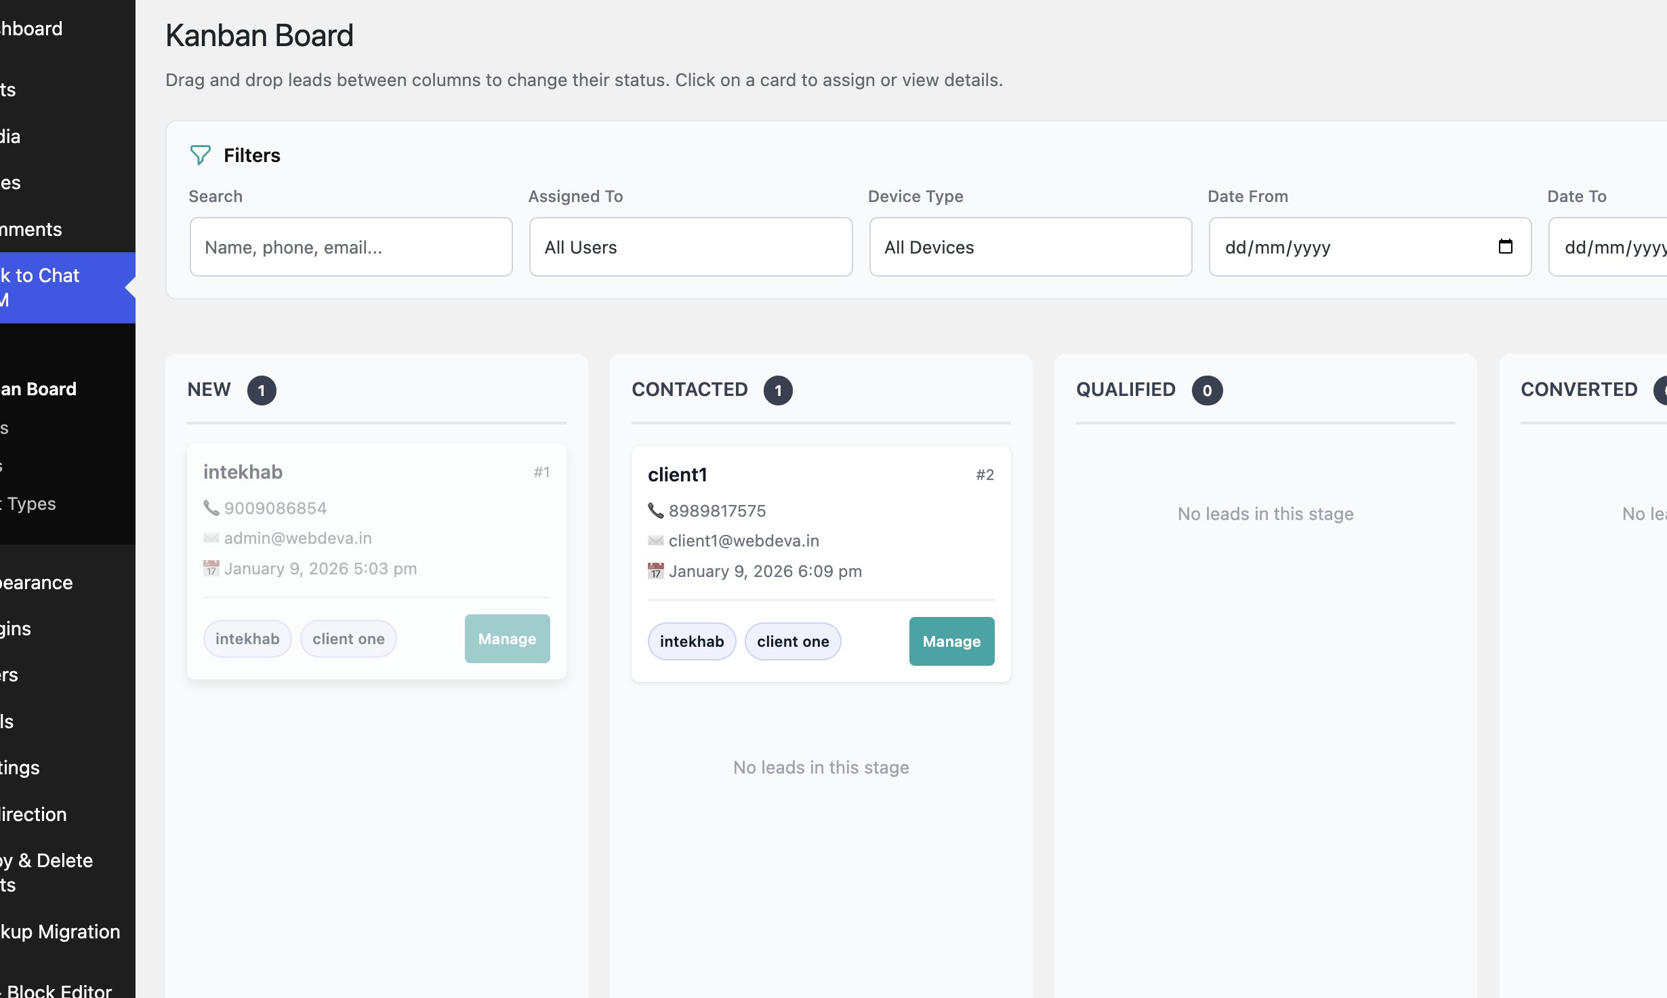Open the Assigned To All Users dropdown
The height and width of the screenshot is (998, 1667).
click(691, 247)
